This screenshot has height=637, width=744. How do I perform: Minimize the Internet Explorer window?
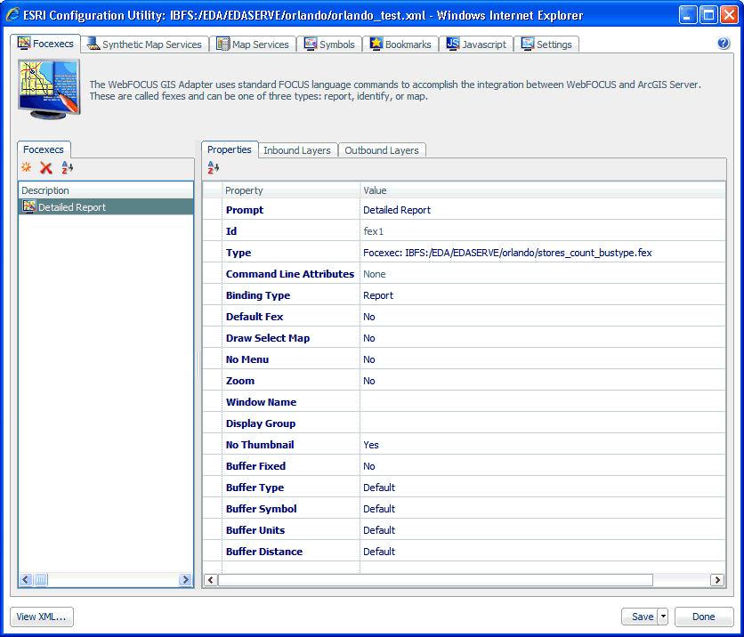click(x=688, y=15)
